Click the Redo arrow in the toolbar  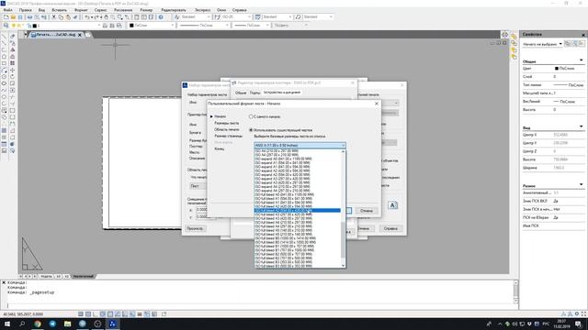[x=96, y=17]
